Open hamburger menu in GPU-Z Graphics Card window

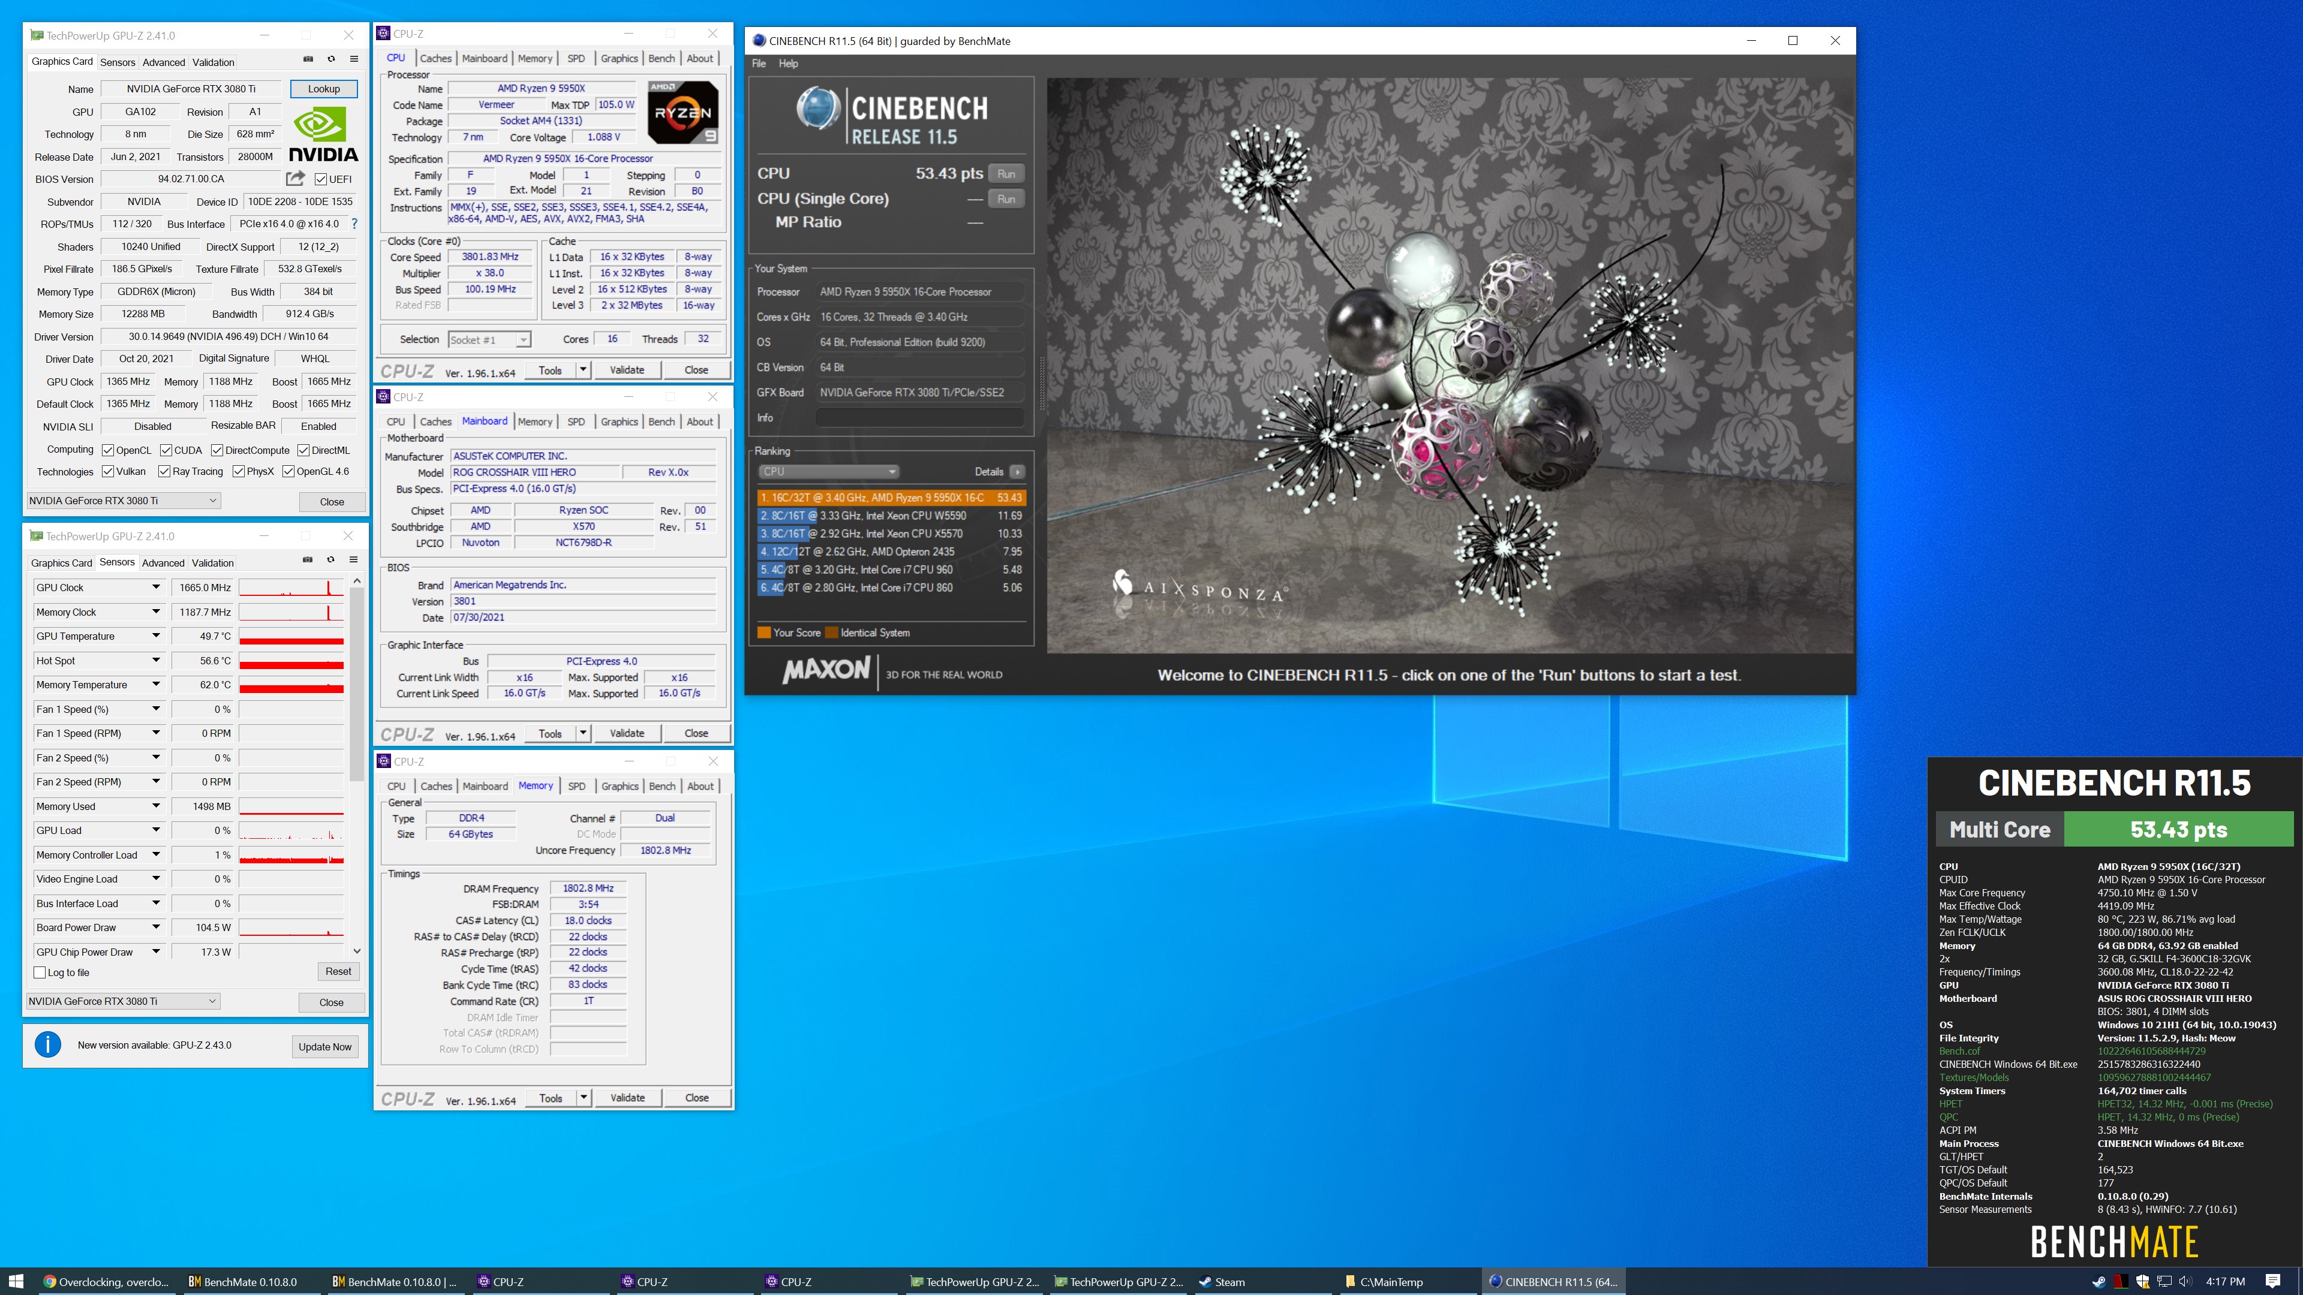(x=354, y=59)
